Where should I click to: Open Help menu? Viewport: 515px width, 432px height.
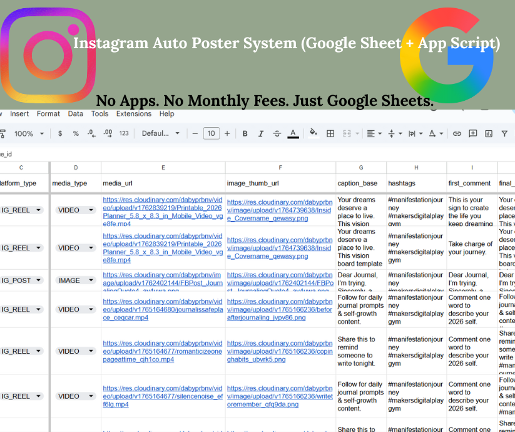[x=167, y=114]
